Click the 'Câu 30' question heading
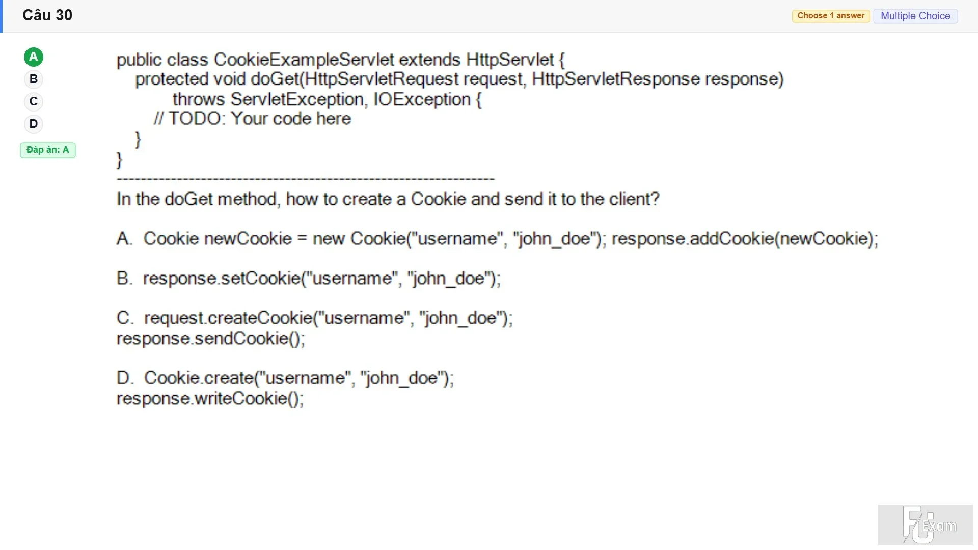The image size is (978, 550). [x=47, y=15]
